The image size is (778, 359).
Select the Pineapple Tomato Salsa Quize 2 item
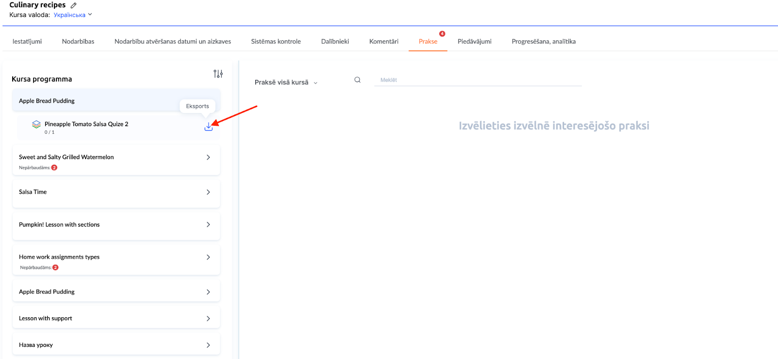point(87,124)
